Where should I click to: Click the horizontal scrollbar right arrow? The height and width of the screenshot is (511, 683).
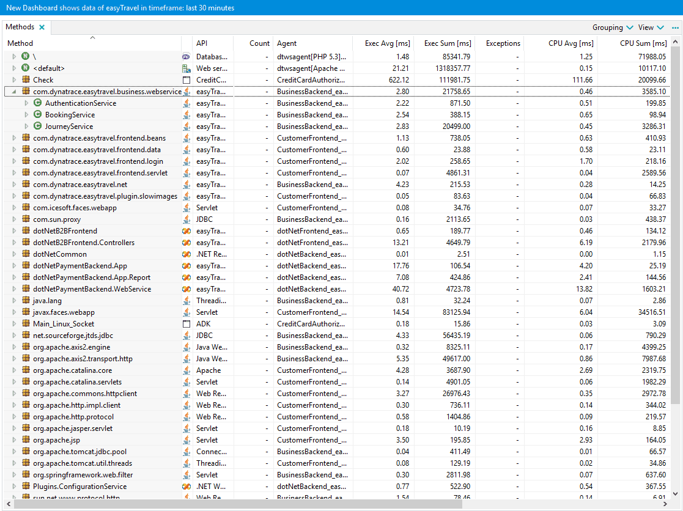tap(665, 504)
